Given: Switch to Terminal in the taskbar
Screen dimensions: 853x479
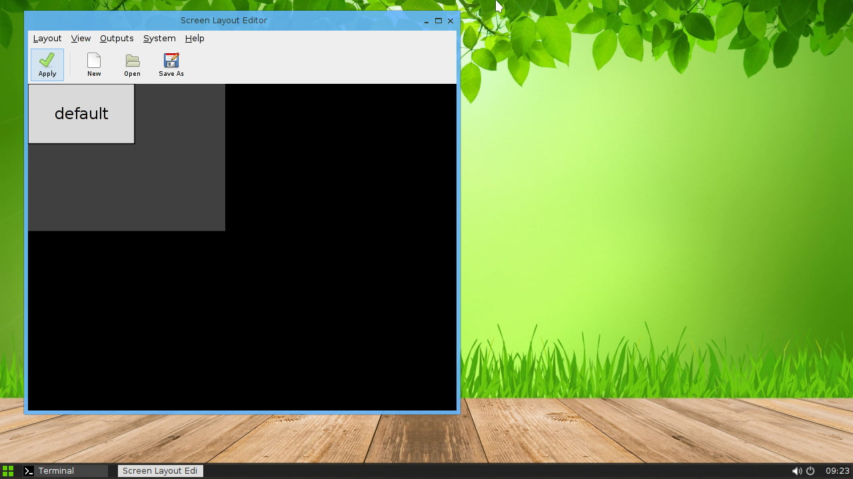Looking at the screenshot, I should [64, 471].
